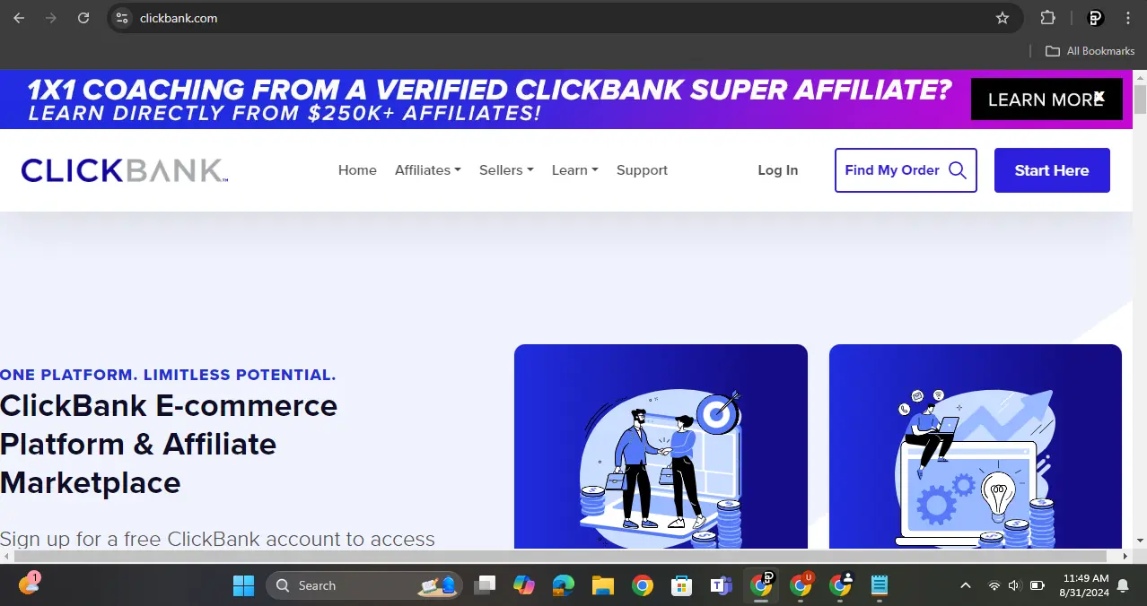The image size is (1147, 606).
Task: Click the Find My Order button
Action: click(x=906, y=170)
